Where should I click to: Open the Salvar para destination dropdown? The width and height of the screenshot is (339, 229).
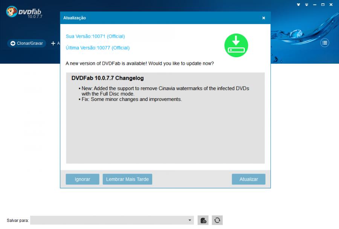coord(189,220)
